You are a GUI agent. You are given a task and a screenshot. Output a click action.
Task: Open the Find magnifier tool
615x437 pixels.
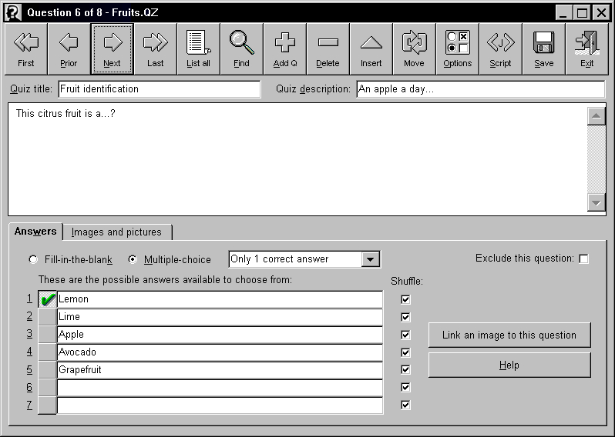[242, 49]
